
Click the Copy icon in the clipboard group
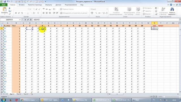coord(10,11)
